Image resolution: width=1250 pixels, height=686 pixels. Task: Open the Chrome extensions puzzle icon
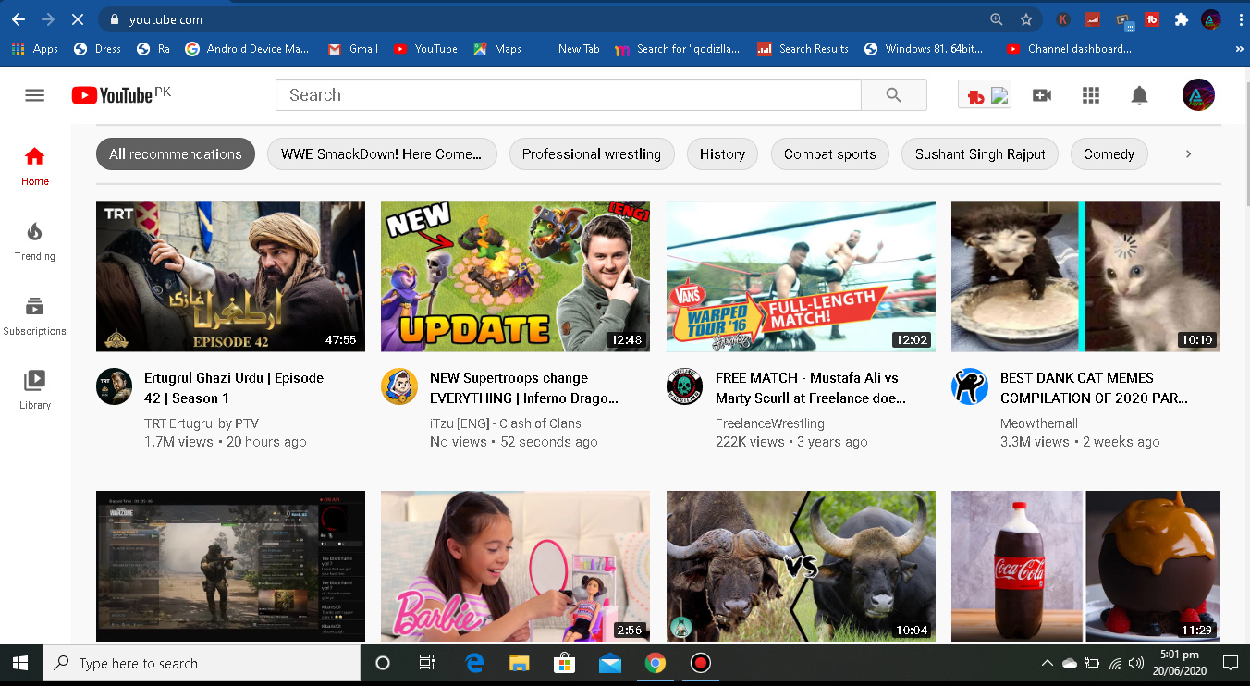1181,19
